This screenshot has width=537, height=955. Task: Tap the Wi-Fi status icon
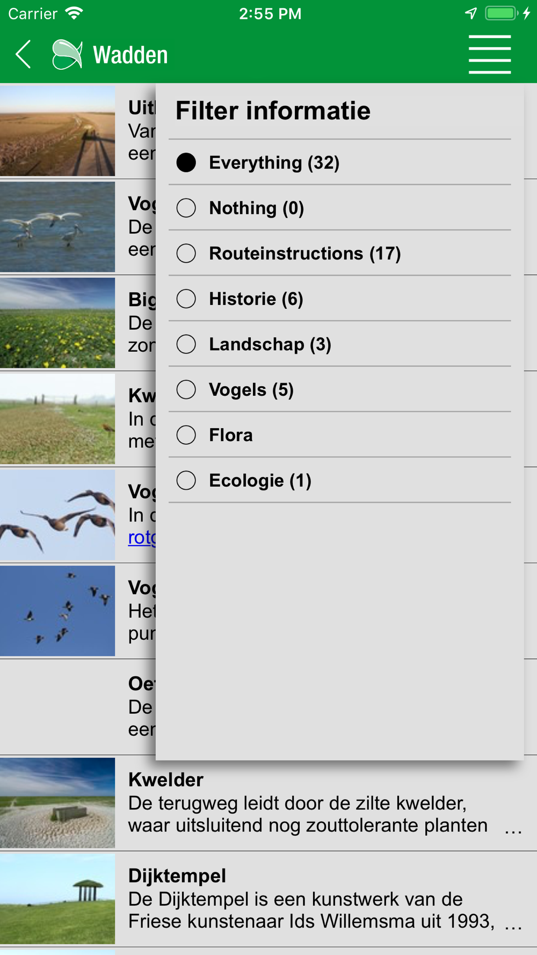(74, 13)
